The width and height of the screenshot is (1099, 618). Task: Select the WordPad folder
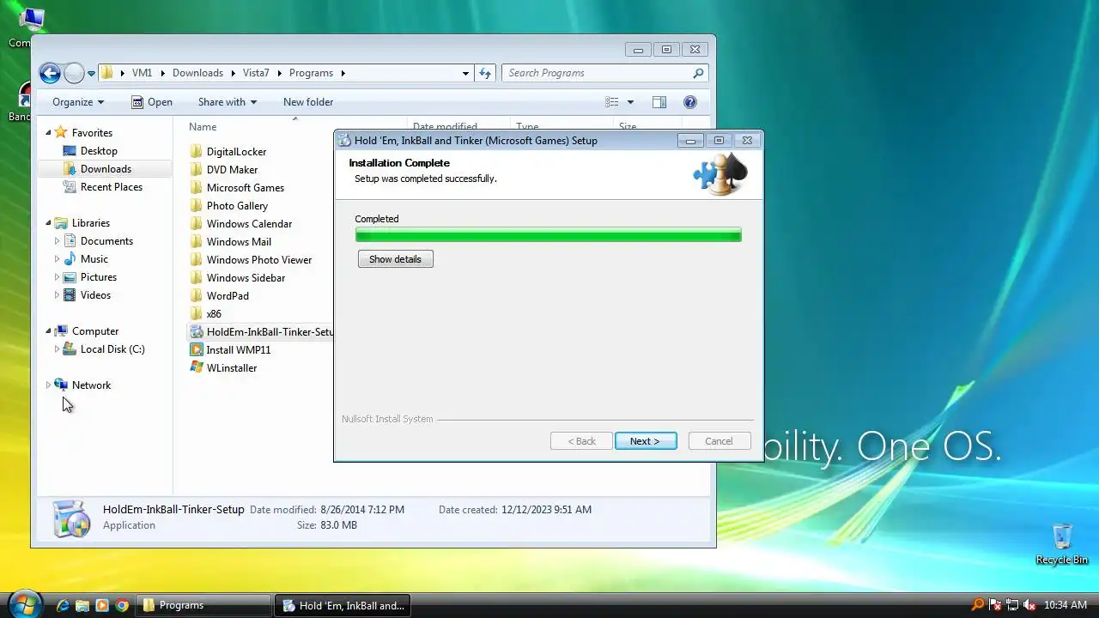[228, 296]
